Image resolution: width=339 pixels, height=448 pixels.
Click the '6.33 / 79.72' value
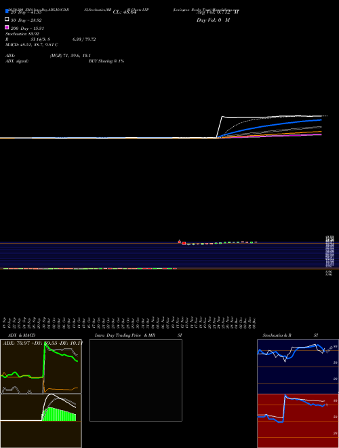84,39
